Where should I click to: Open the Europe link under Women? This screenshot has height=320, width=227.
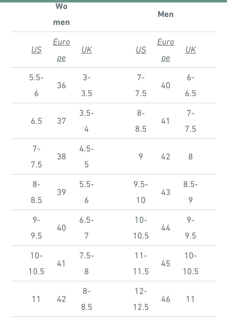(x=61, y=50)
